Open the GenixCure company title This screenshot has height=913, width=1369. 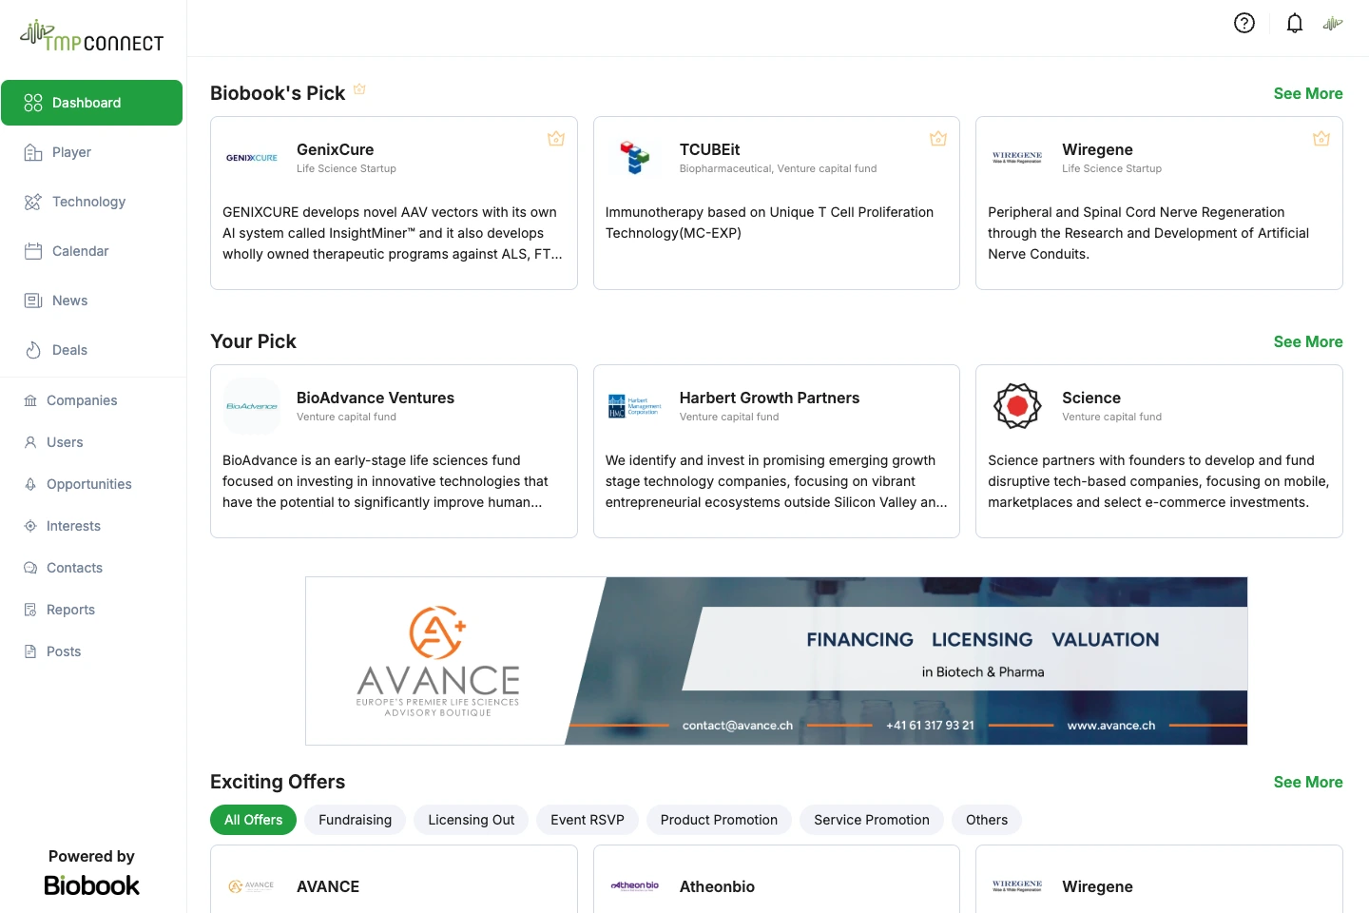(336, 149)
